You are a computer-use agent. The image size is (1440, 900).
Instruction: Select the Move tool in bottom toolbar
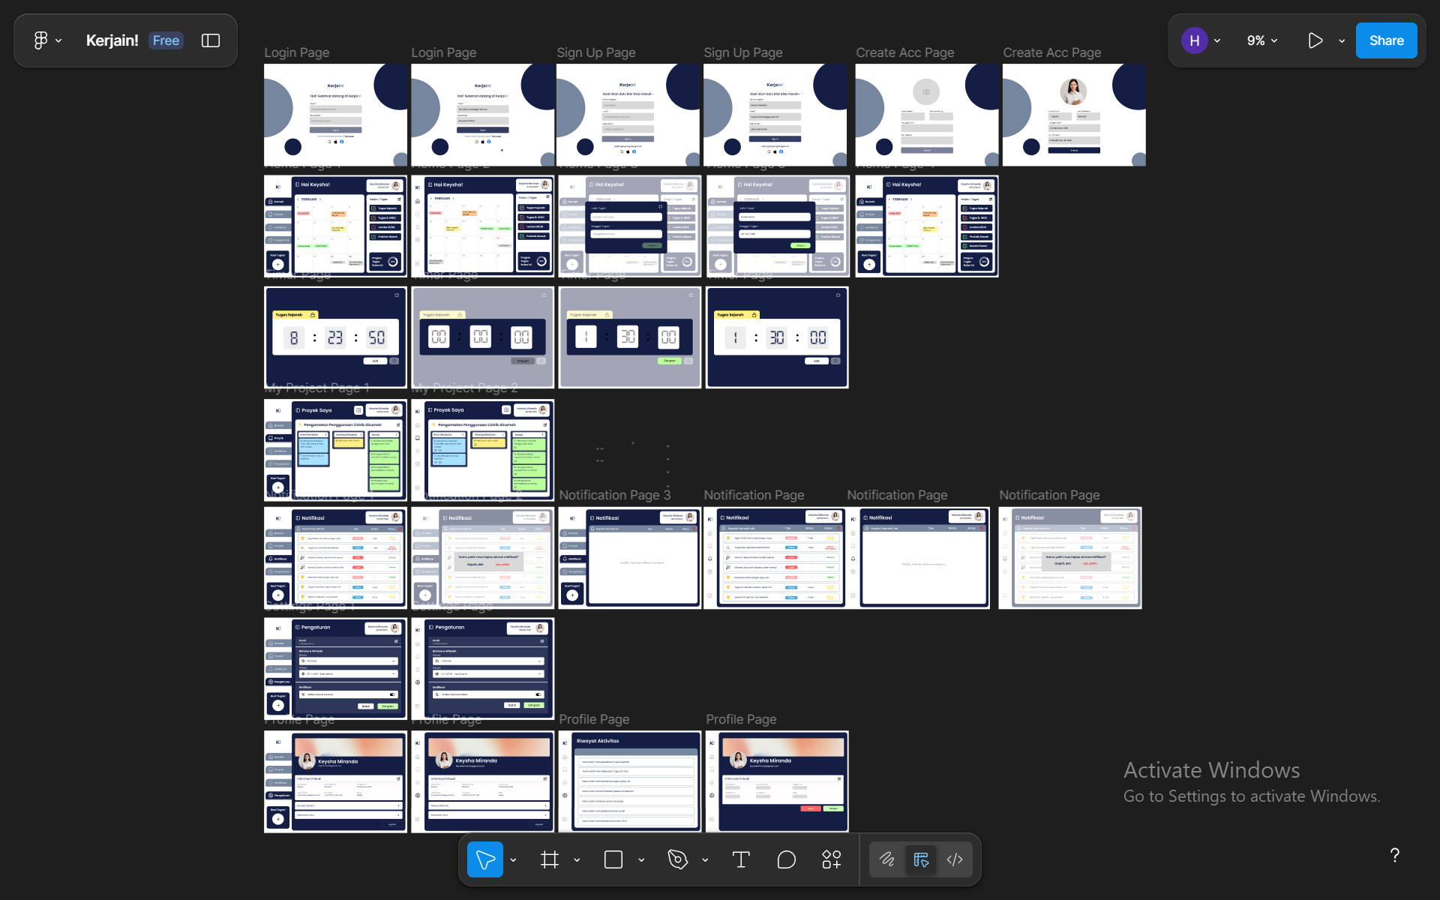pos(485,859)
